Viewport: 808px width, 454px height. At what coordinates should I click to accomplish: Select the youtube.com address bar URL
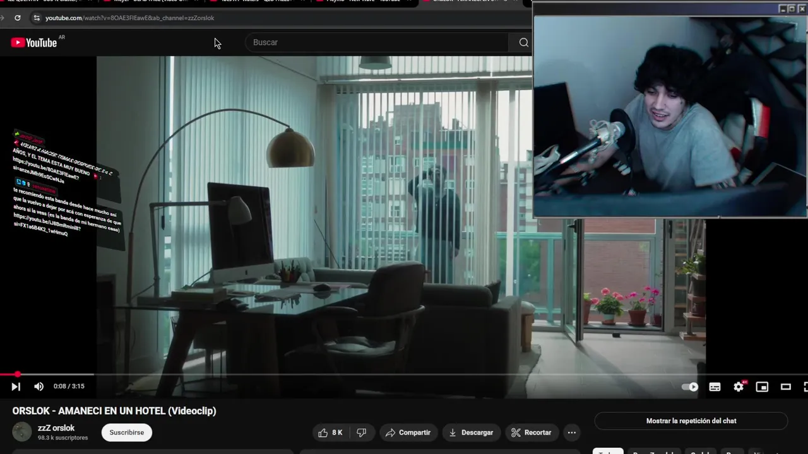coord(129,18)
